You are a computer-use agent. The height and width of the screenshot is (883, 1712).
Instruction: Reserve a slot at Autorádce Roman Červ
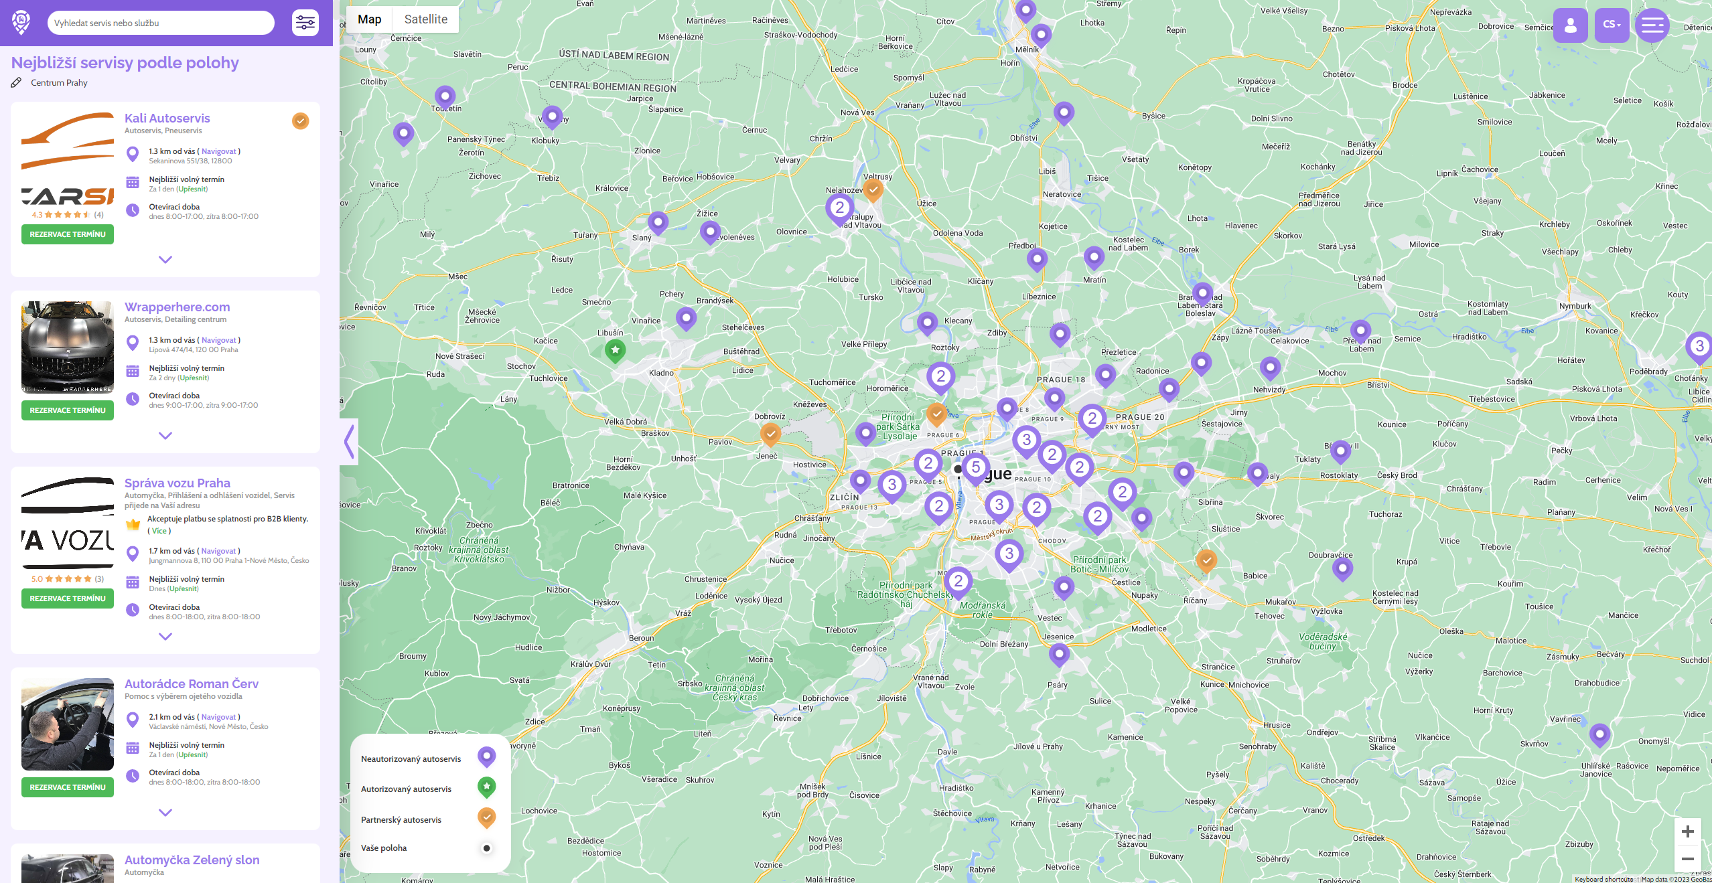tap(68, 787)
